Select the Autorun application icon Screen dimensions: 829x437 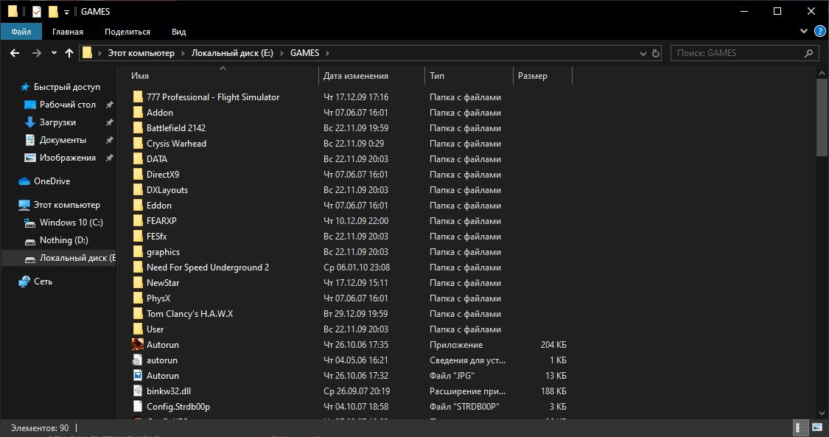point(138,345)
